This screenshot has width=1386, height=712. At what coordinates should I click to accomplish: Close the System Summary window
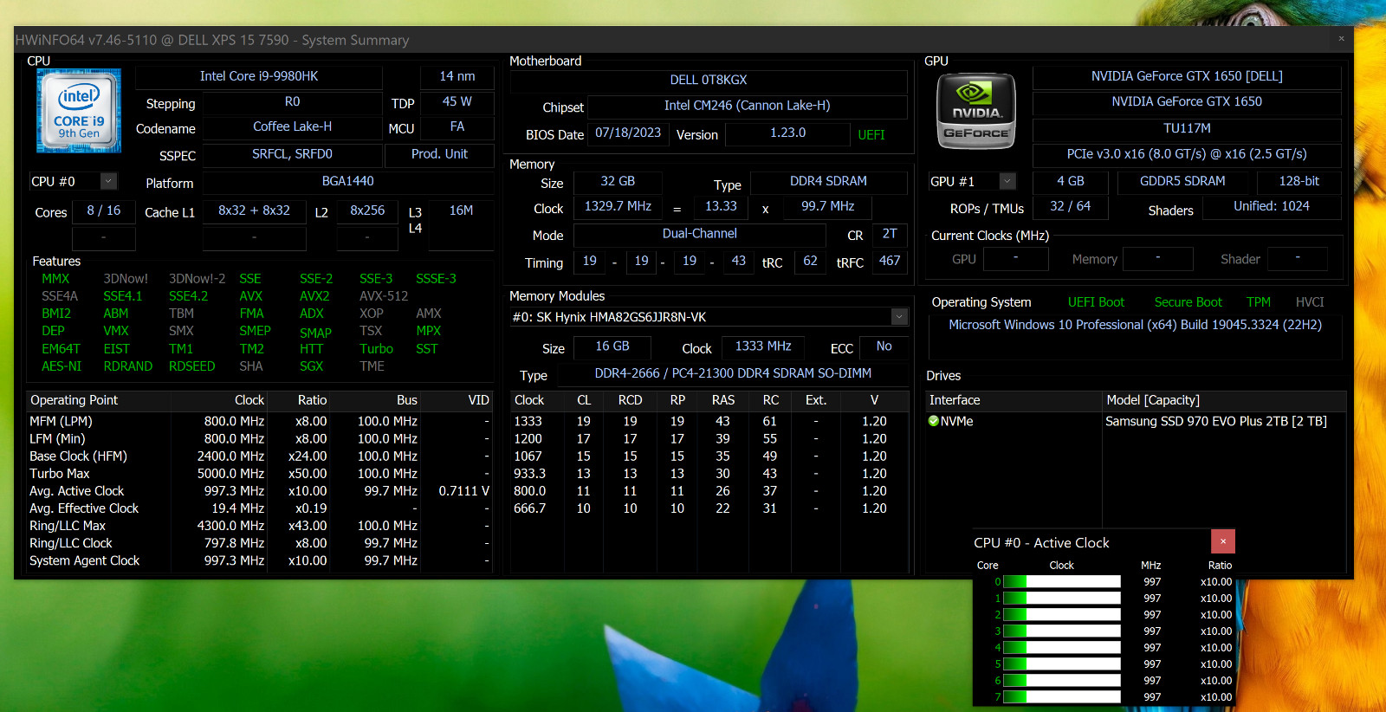click(x=1341, y=38)
